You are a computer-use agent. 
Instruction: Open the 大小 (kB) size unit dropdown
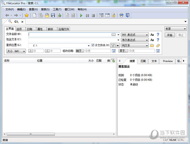pyautogui.click(x=16, y=51)
